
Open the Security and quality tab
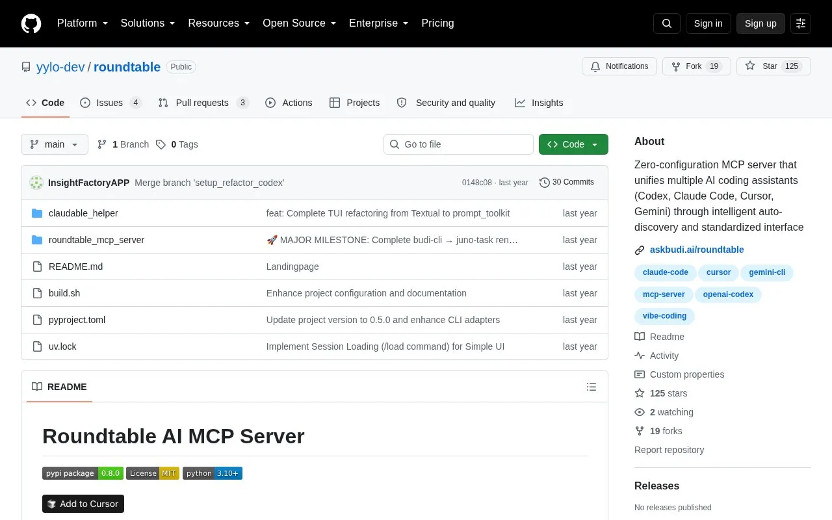coord(446,103)
